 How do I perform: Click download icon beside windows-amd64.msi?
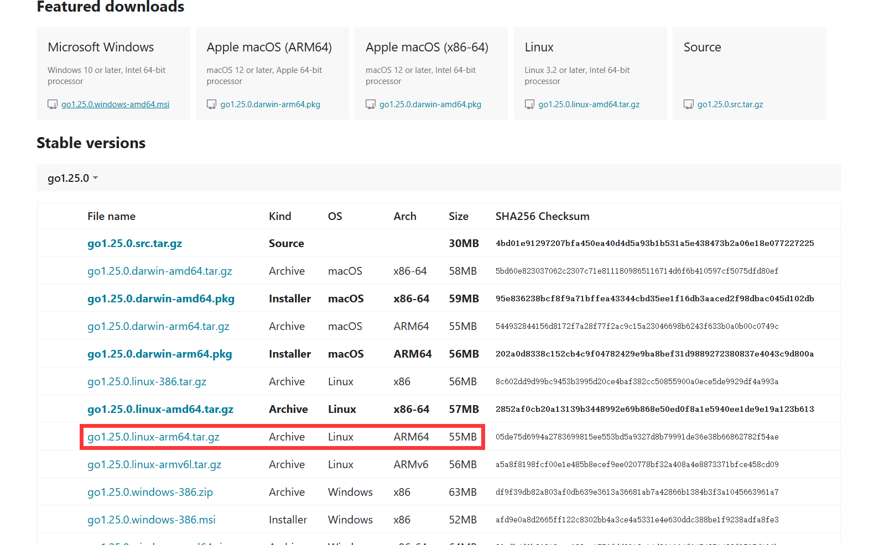click(x=53, y=104)
